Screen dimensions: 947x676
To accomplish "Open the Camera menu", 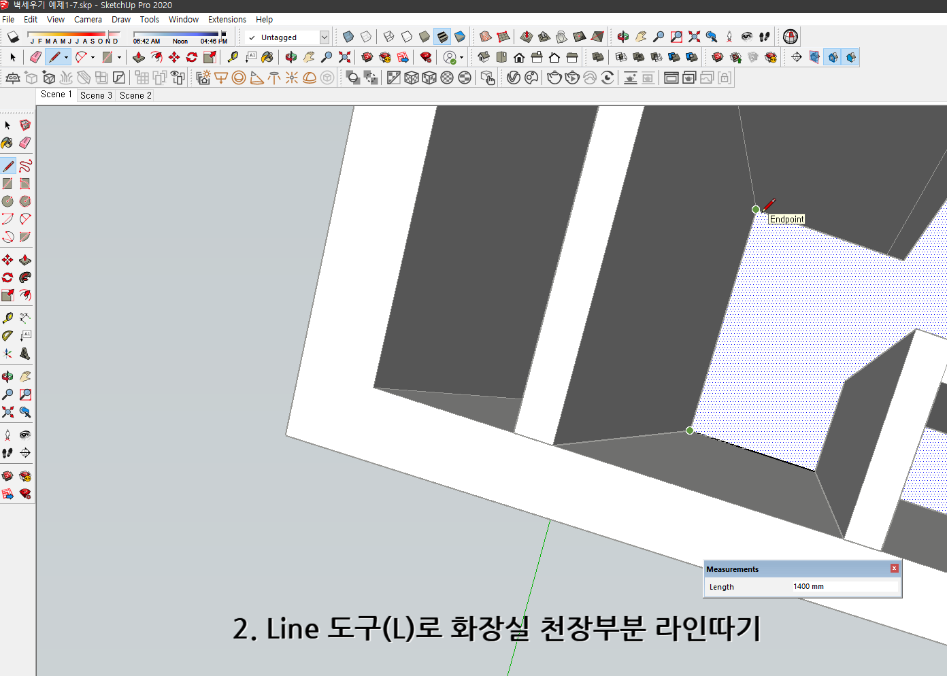I will 88,19.
